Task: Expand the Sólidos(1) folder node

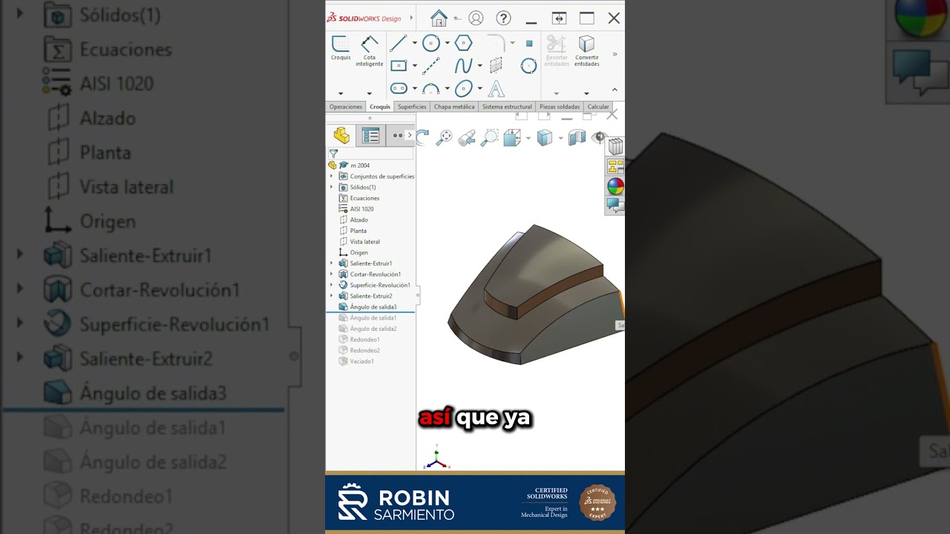Action: click(332, 187)
